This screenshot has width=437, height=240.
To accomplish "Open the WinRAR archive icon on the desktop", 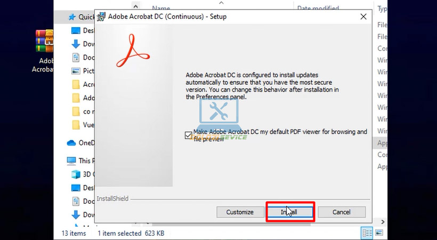I will pos(44,41).
